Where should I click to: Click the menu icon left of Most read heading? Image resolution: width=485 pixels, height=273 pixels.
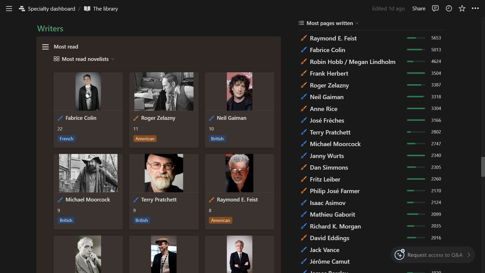pos(45,47)
